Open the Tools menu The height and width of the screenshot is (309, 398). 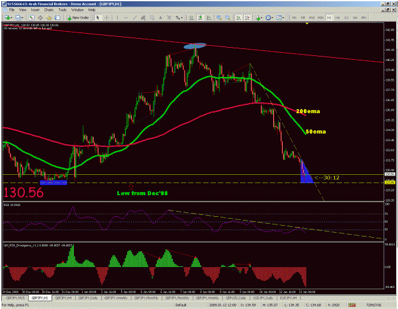(x=62, y=10)
